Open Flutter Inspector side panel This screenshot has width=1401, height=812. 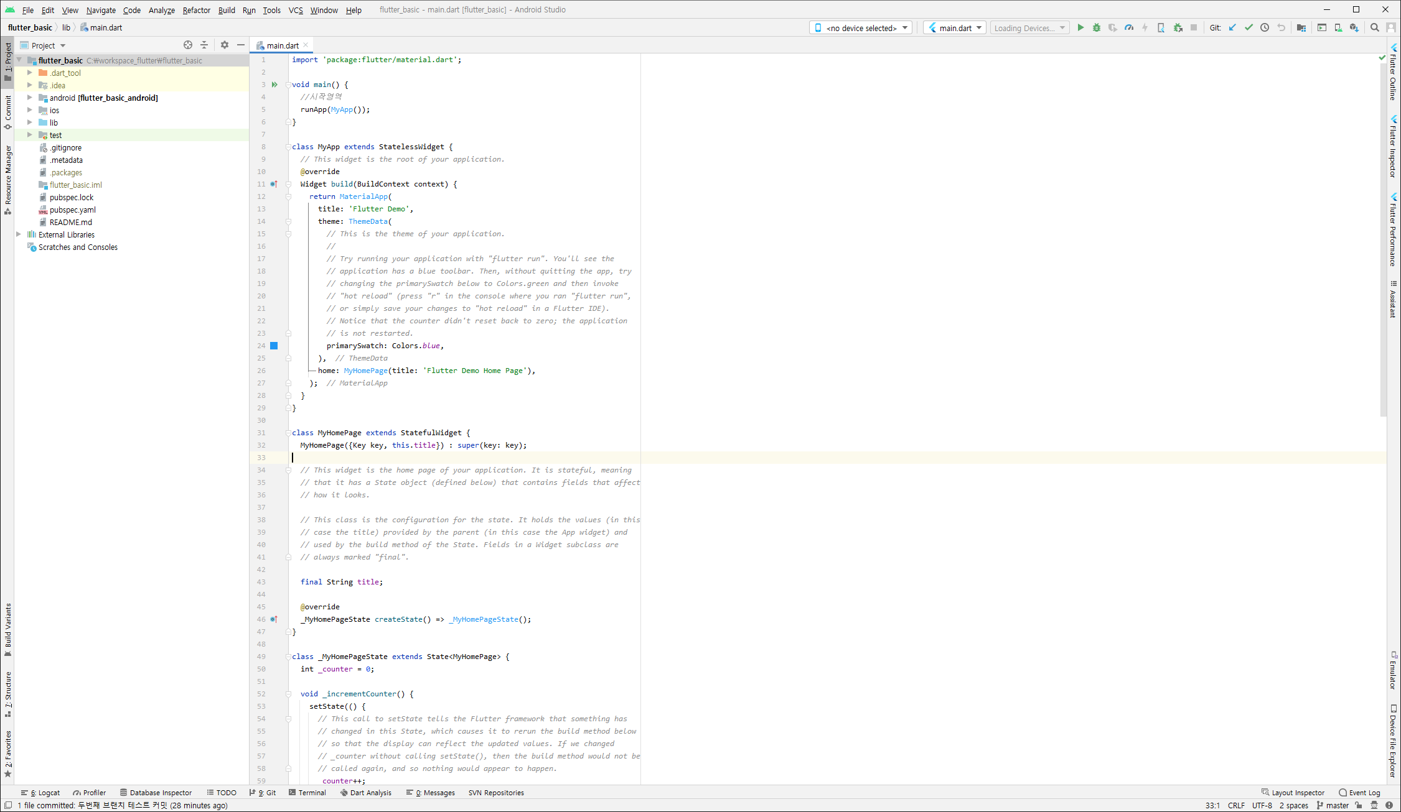click(1393, 147)
